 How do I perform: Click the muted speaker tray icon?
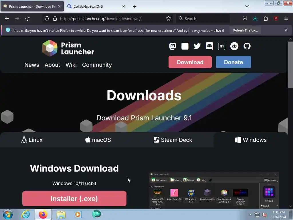tap(264, 215)
